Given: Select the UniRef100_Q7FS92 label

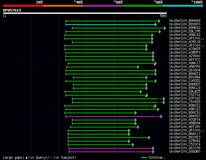Looking at the screenshot, I should (x=185, y=99).
